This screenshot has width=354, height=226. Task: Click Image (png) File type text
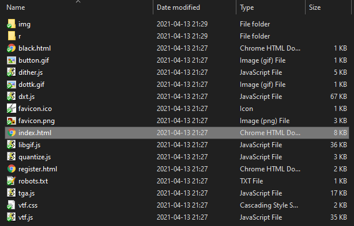(265, 121)
